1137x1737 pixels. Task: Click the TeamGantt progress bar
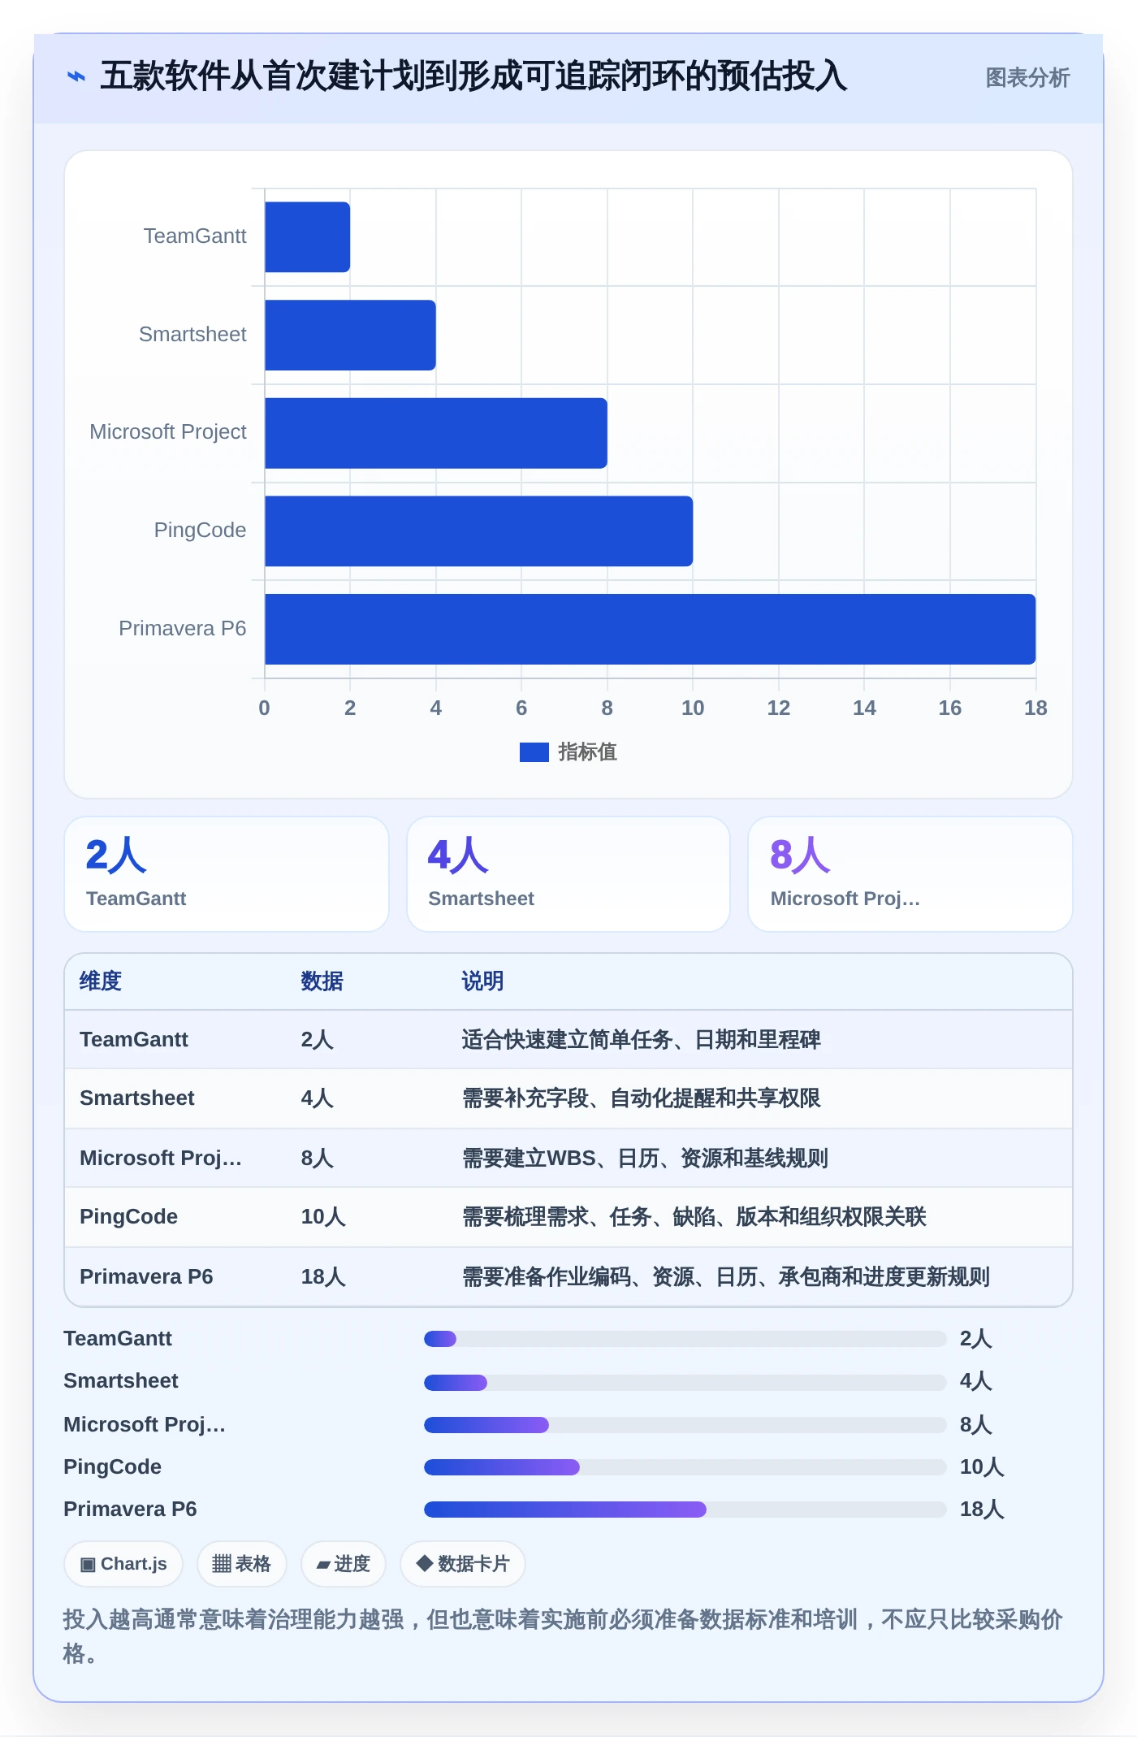[x=685, y=1339]
